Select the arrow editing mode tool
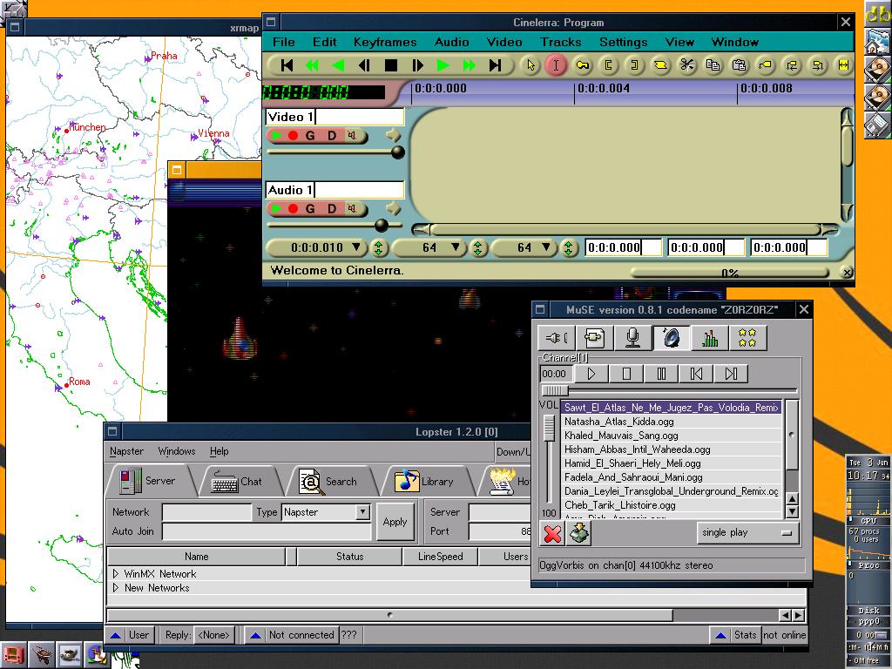 tap(530, 65)
